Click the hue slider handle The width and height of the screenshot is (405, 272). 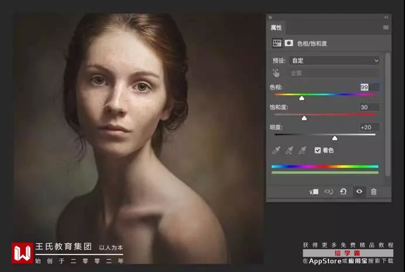[x=301, y=98]
